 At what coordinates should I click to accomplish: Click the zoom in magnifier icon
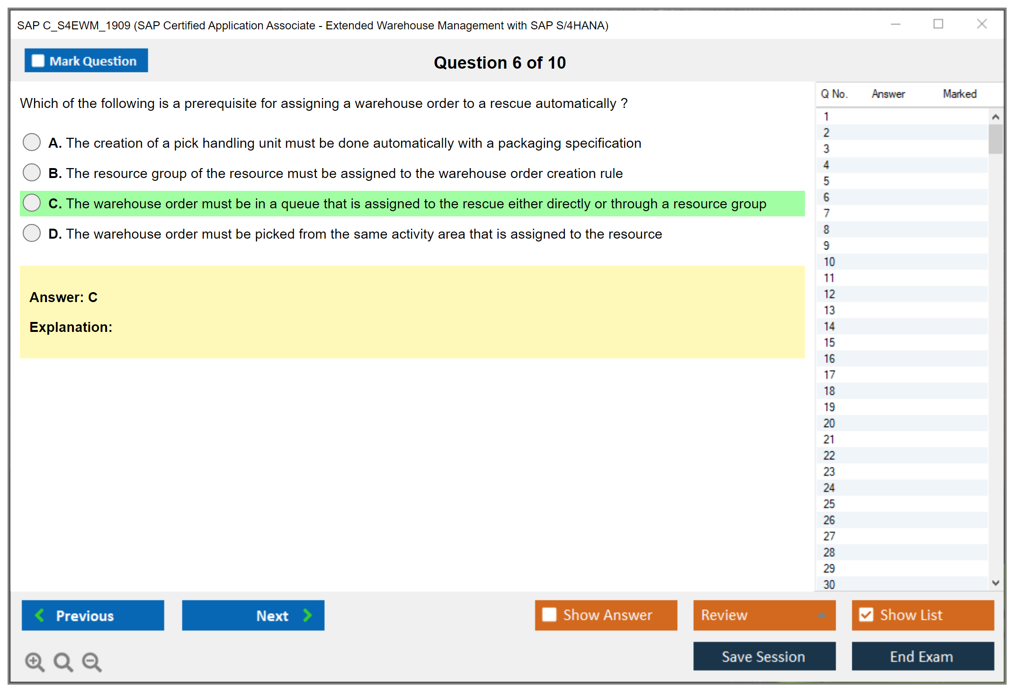coord(34,661)
